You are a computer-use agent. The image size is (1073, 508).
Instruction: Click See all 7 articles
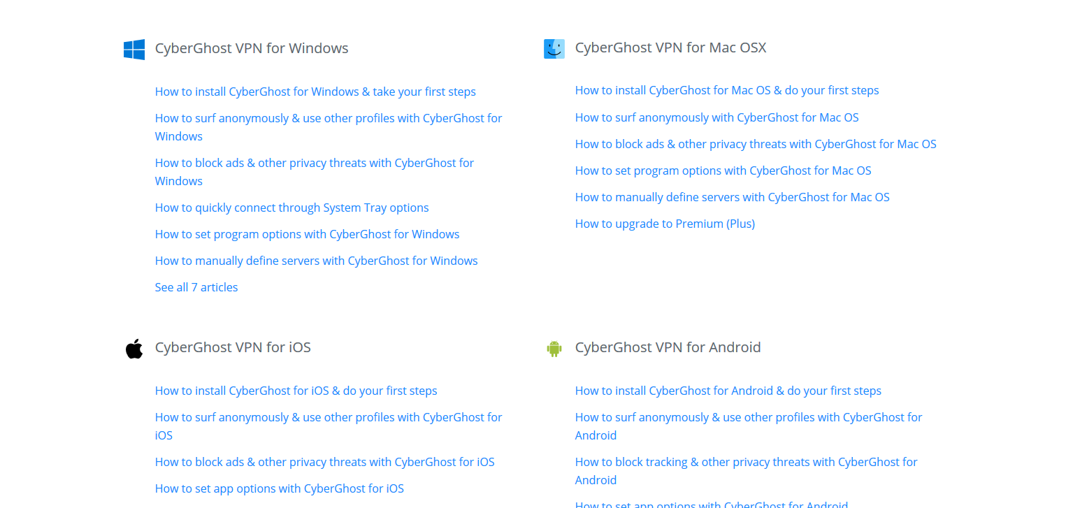click(196, 287)
